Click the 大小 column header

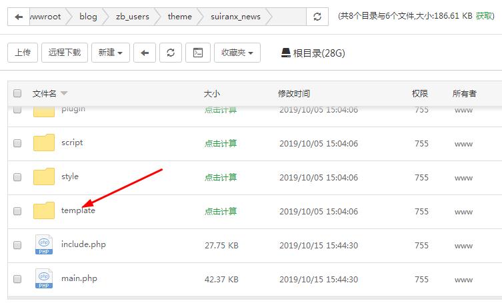point(211,94)
